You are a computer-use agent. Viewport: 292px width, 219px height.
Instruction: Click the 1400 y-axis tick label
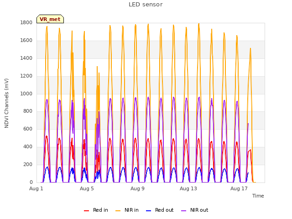26,58
